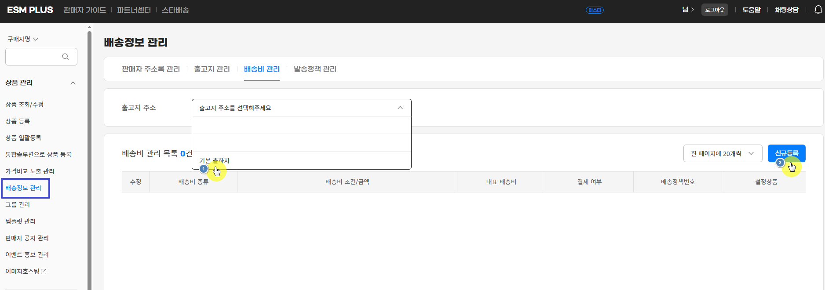The width and height of the screenshot is (825, 290).
Task: Open the 구매자명 search type dropdown
Action: (23, 39)
